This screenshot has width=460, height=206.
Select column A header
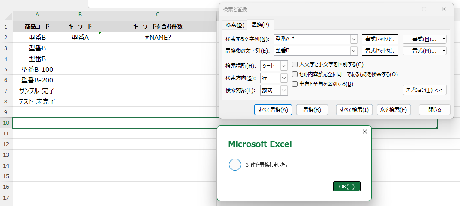(x=37, y=15)
